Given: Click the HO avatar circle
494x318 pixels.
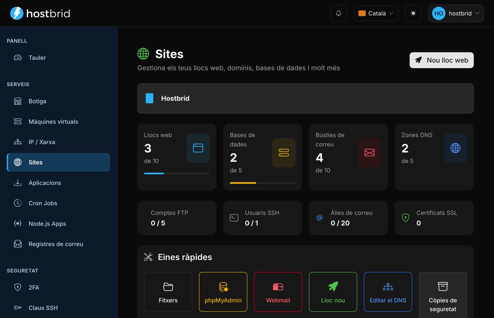Looking at the screenshot, I should (439, 13).
